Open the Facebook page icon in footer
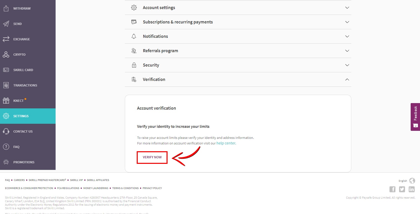This screenshot has height=214, width=420. 392,189
